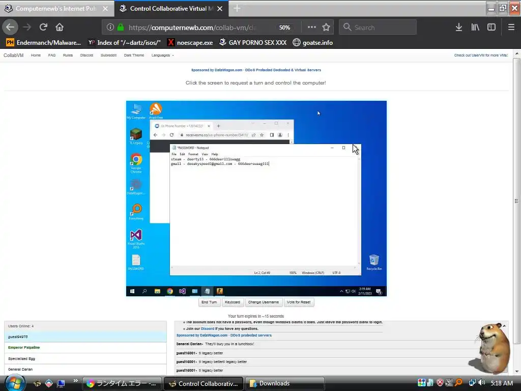Screen dimensions: 521x391
Task: Click the host Windows Start orb
Action: (x=15, y=383)
